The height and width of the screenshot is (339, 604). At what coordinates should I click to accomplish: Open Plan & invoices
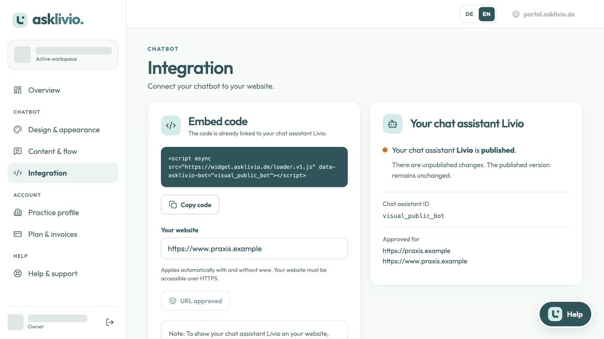pyautogui.click(x=63, y=234)
